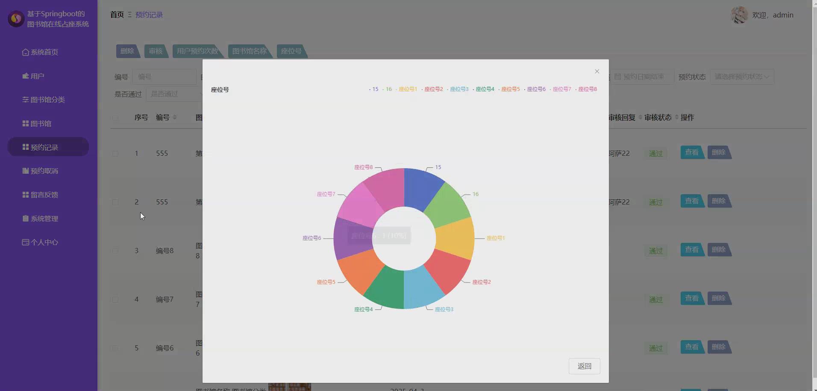Open 预约记录 sidebar menu

[x=48, y=147]
